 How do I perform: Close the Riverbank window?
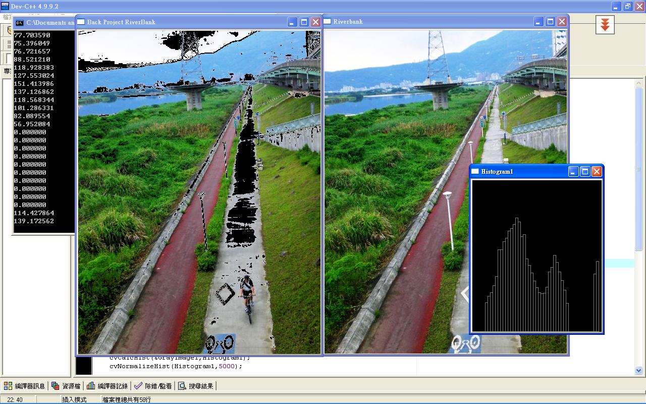coord(562,22)
